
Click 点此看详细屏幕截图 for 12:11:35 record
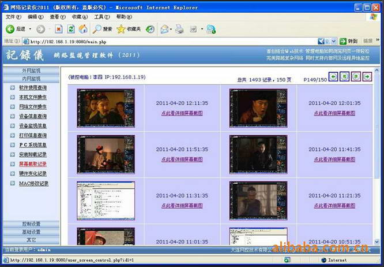182,113
